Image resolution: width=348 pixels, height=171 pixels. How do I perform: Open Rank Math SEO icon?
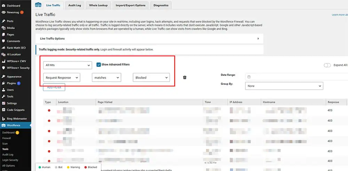pyautogui.click(x=3, y=48)
